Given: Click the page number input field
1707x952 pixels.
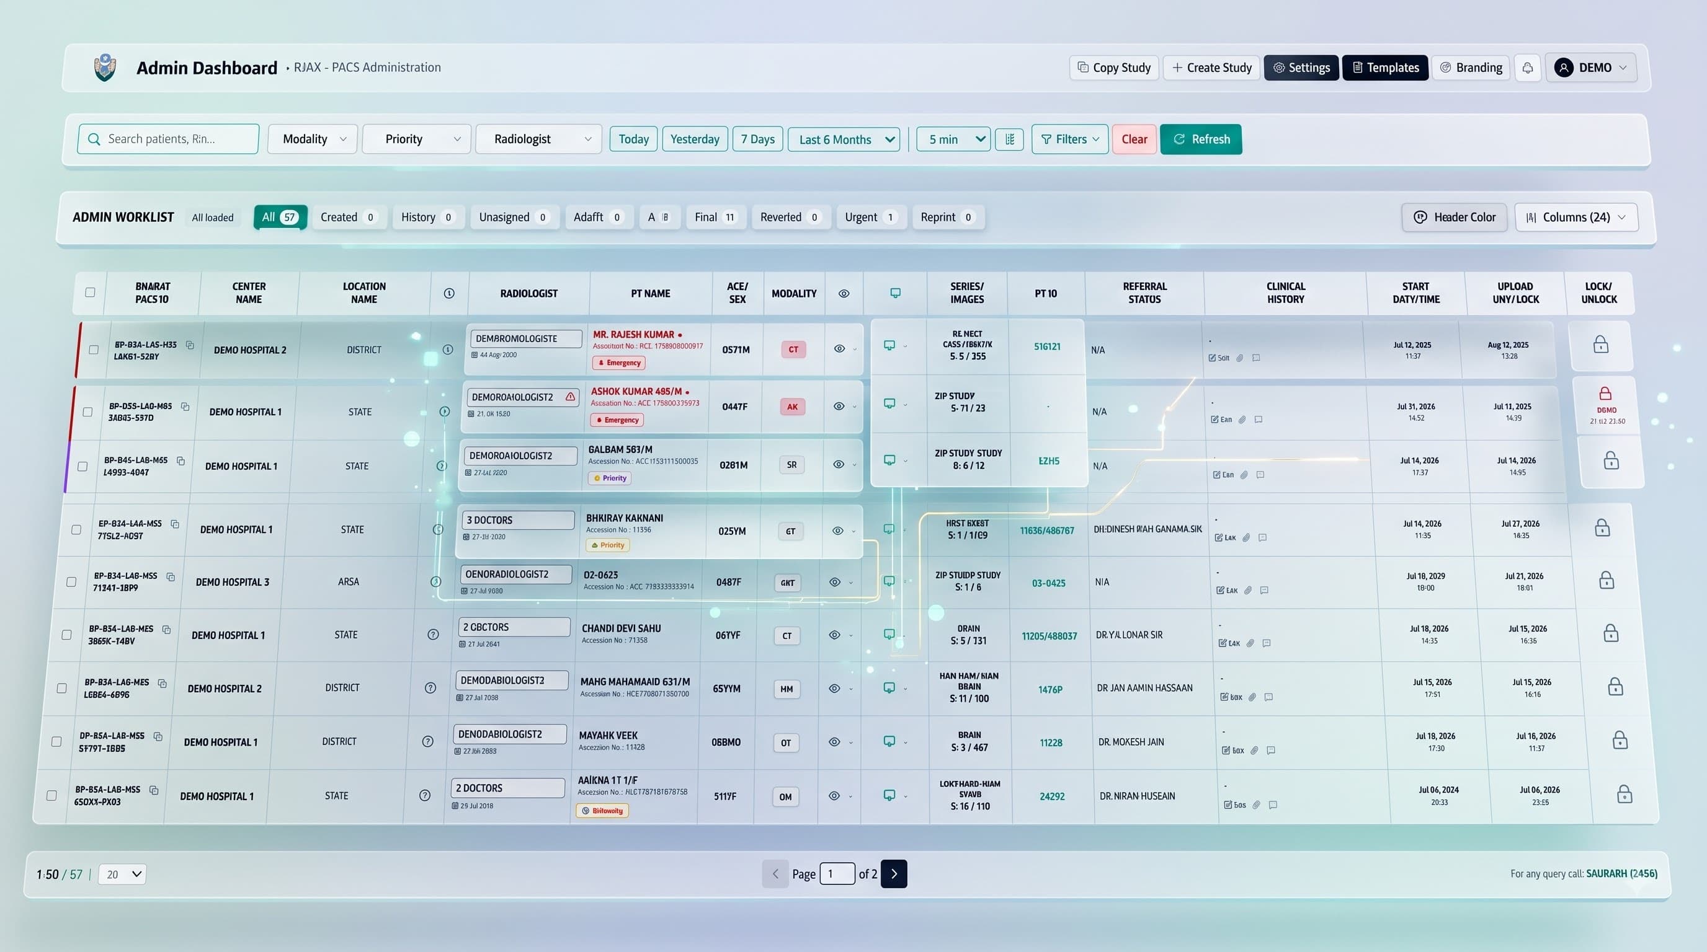Looking at the screenshot, I should tap(837, 874).
